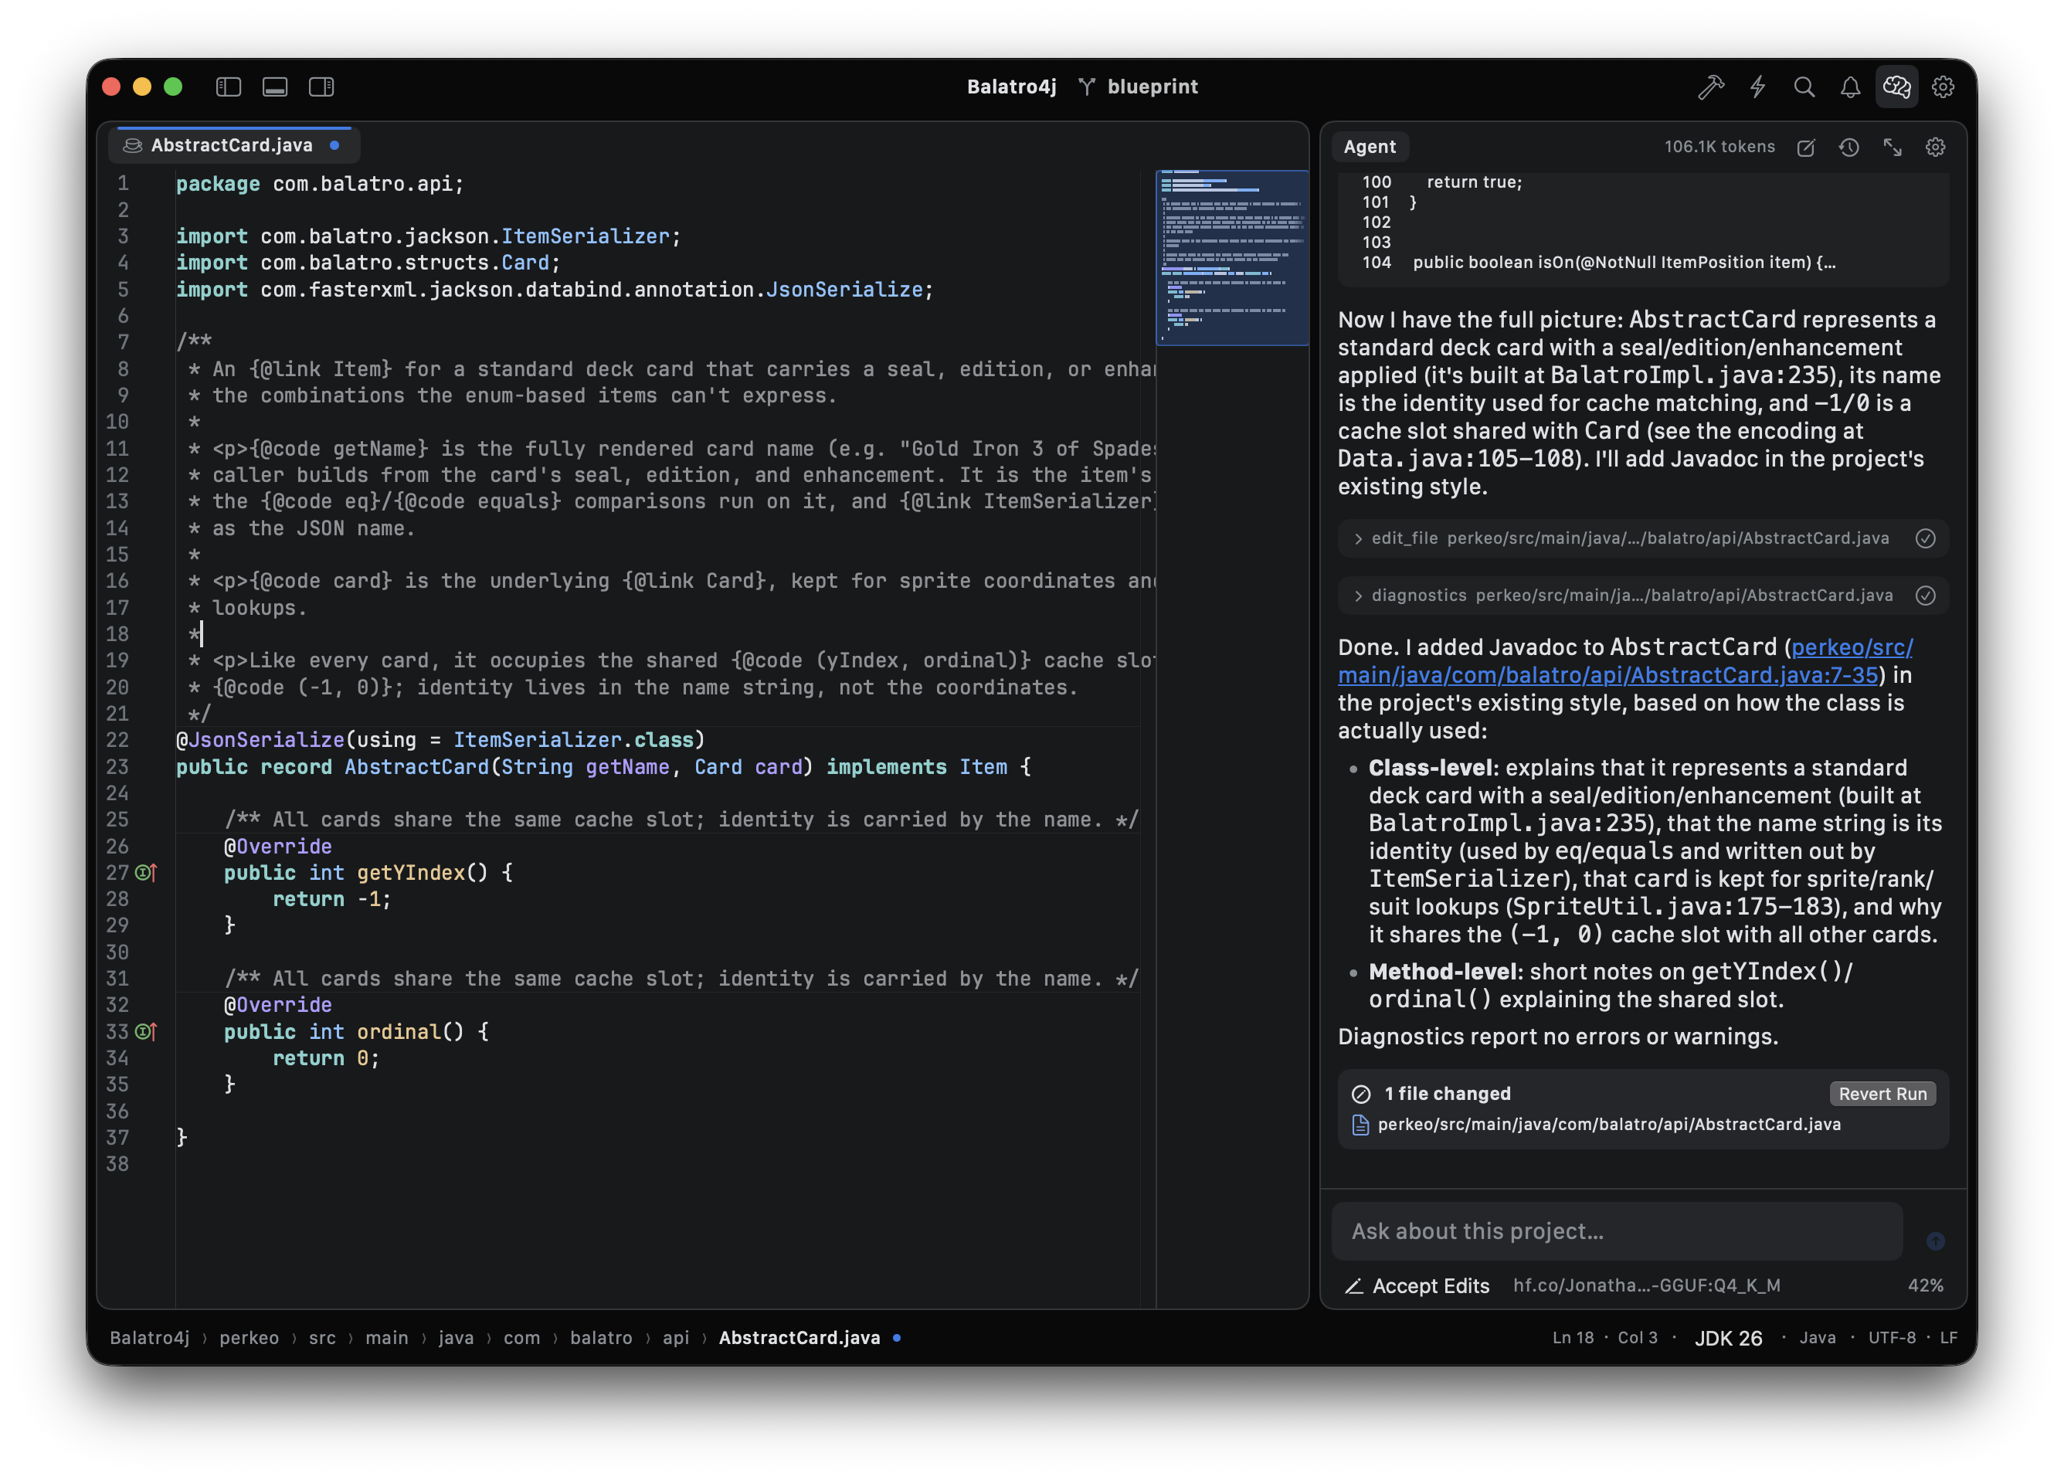The image size is (2064, 1480).
Task: Open the JDK 26 selector
Action: (x=1727, y=1338)
